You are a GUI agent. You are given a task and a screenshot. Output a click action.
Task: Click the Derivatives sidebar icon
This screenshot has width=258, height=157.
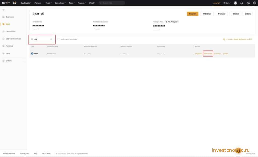tap(3, 32)
